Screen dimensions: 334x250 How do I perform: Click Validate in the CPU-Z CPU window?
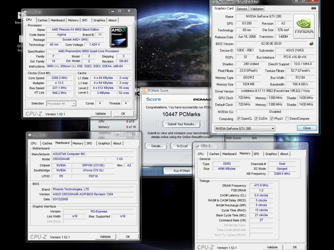click(100, 114)
